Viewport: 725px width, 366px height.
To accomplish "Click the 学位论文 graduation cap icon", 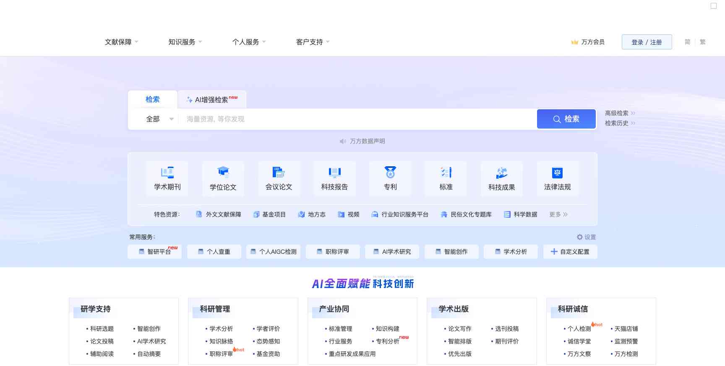I will tap(223, 173).
